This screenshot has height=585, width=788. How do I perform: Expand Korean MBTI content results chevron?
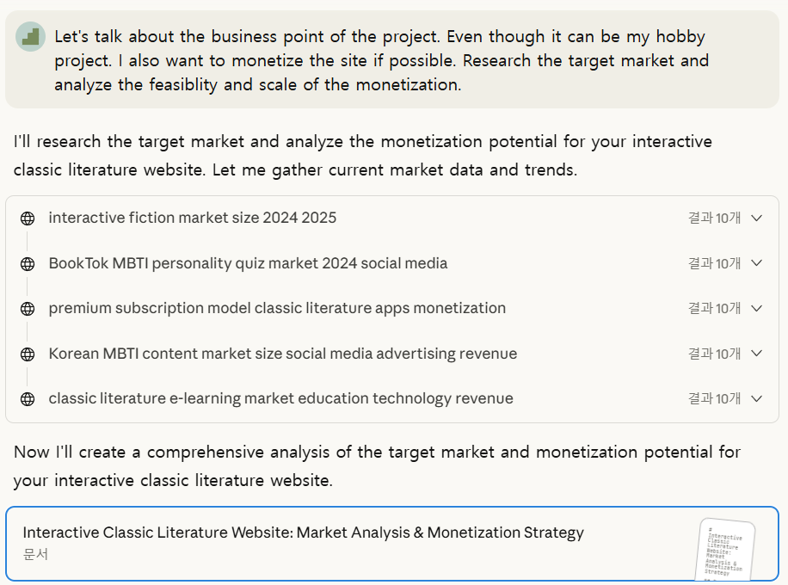(757, 354)
